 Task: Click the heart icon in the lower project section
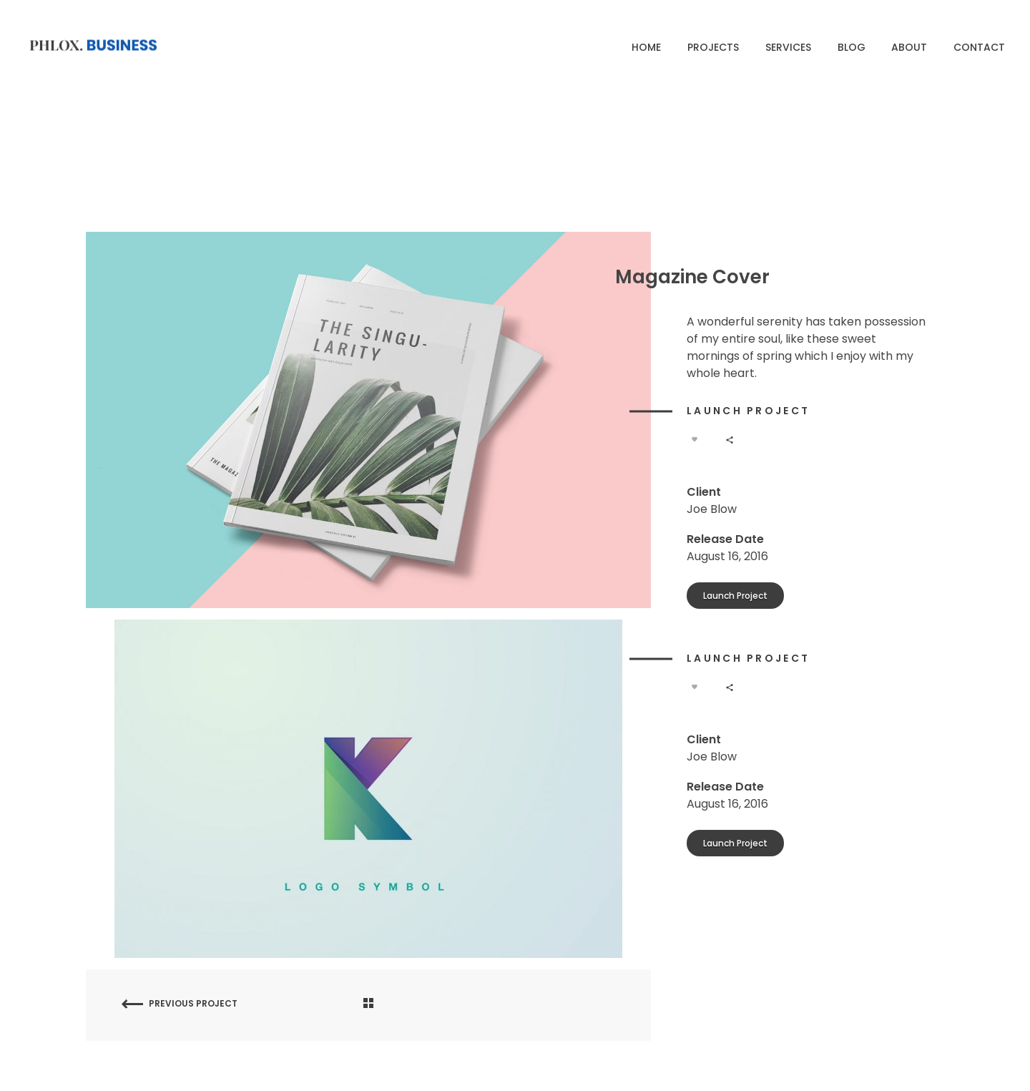694,687
